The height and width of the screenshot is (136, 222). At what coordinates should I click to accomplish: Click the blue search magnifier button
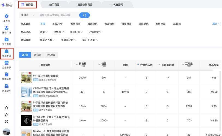(x=84, y=15)
